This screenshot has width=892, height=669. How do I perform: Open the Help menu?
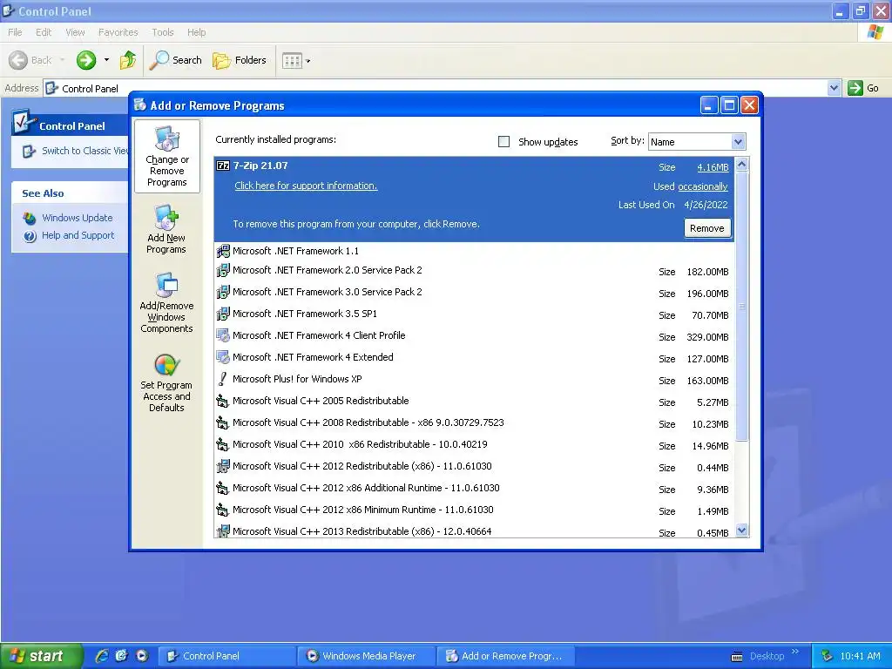[x=196, y=32]
